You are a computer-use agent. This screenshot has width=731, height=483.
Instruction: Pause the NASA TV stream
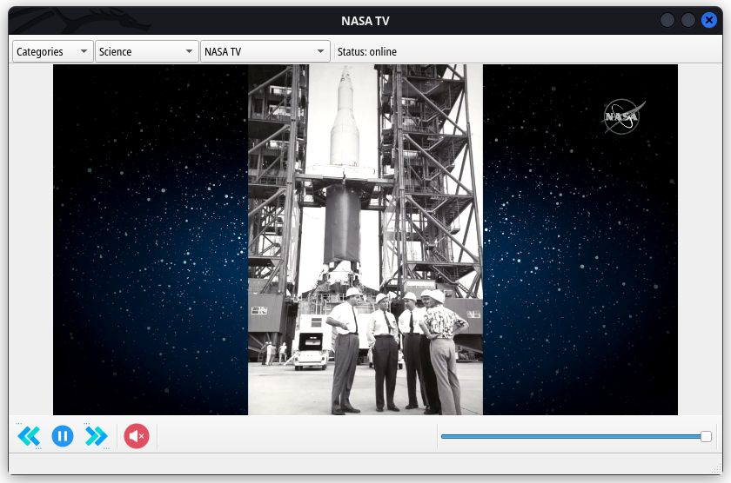(x=63, y=436)
